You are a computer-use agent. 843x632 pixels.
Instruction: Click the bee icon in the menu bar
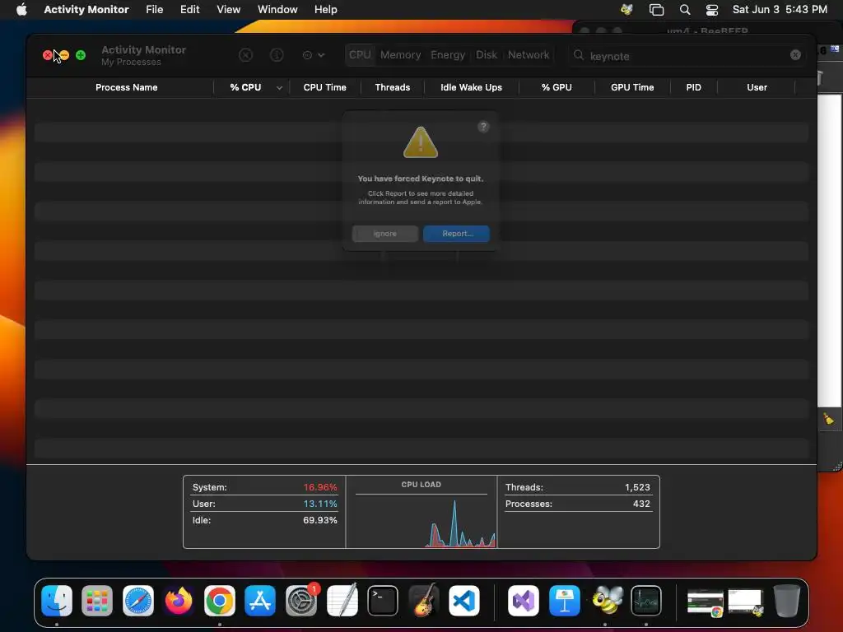626,10
